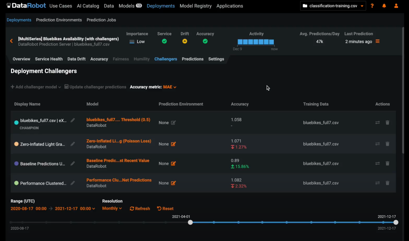This screenshot has height=241, width=409.
Task: Click the Activity bar chart
Action: 256,42
